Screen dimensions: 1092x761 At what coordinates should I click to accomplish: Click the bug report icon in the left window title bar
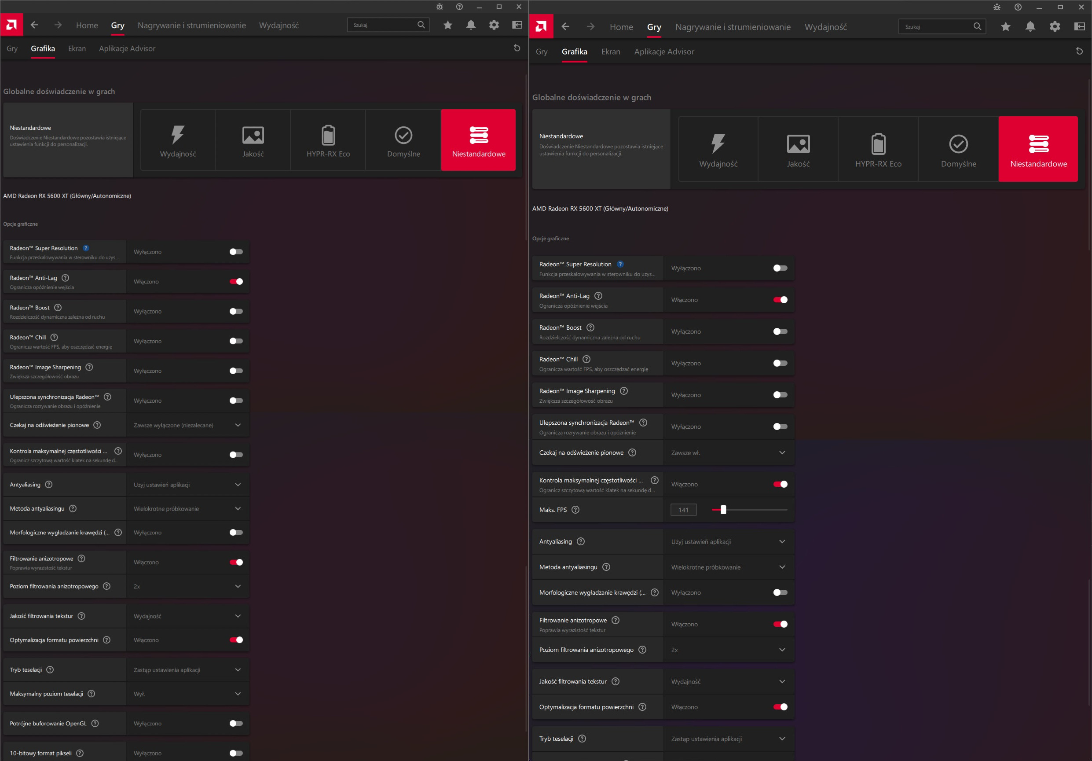[x=440, y=7]
